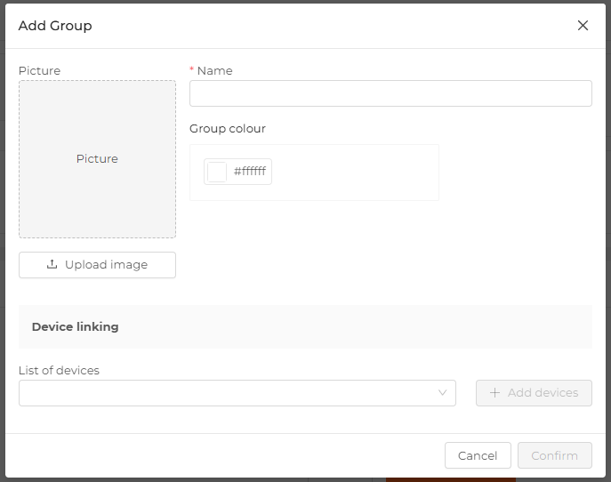Click the Name field label
Viewport: 611px width, 482px height.
[x=214, y=70]
